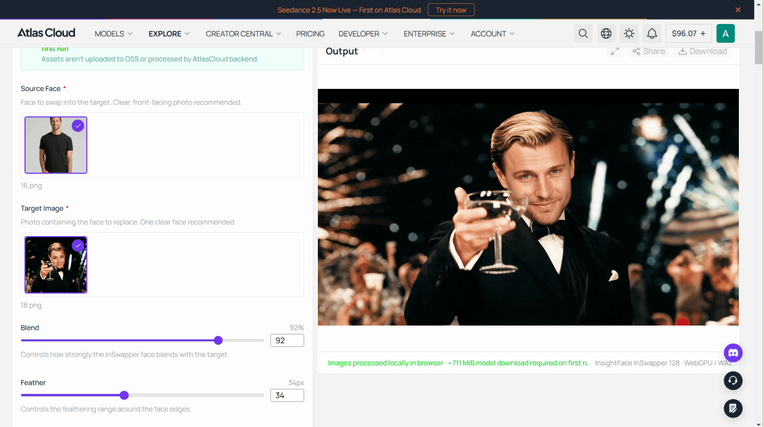Adjust the Blend slider handle
The image size is (764, 427).
pos(218,340)
